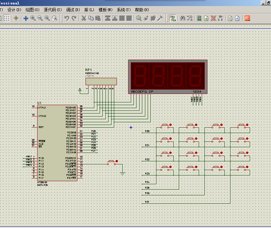Pick parts from library icon
Image resolution: width=271 pixels, height=228 pixels.
(x=139, y=18)
